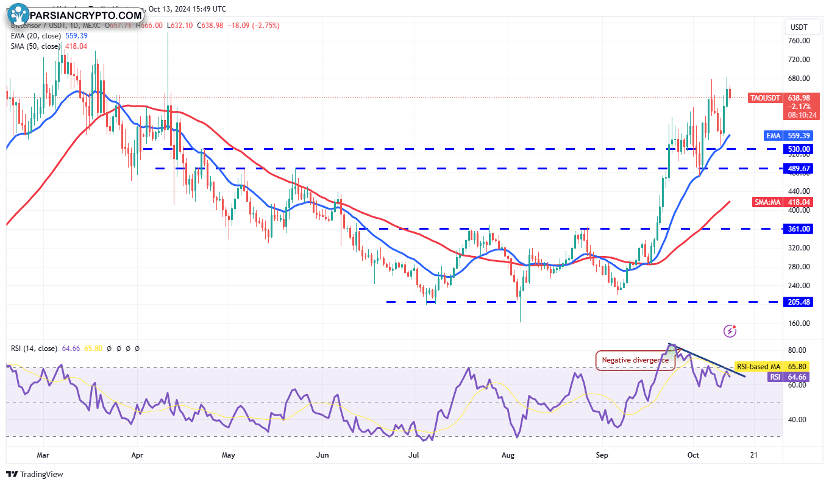Click the red 418.04 price axis label
Screen dimensions: 829x485
pyautogui.click(x=799, y=202)
